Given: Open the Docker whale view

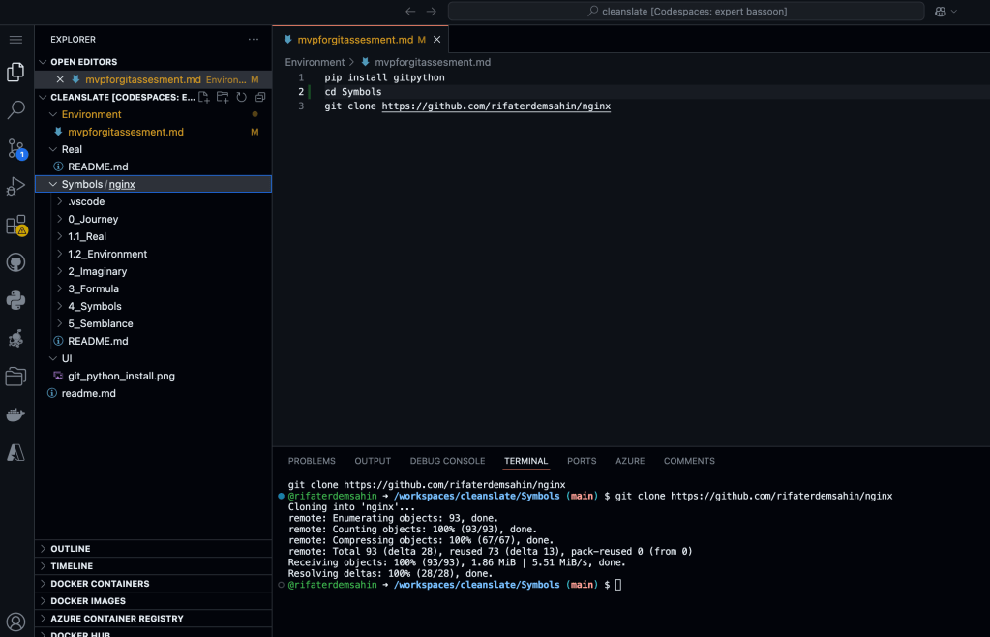Looking at the screenshot, I should click(15, 414).
